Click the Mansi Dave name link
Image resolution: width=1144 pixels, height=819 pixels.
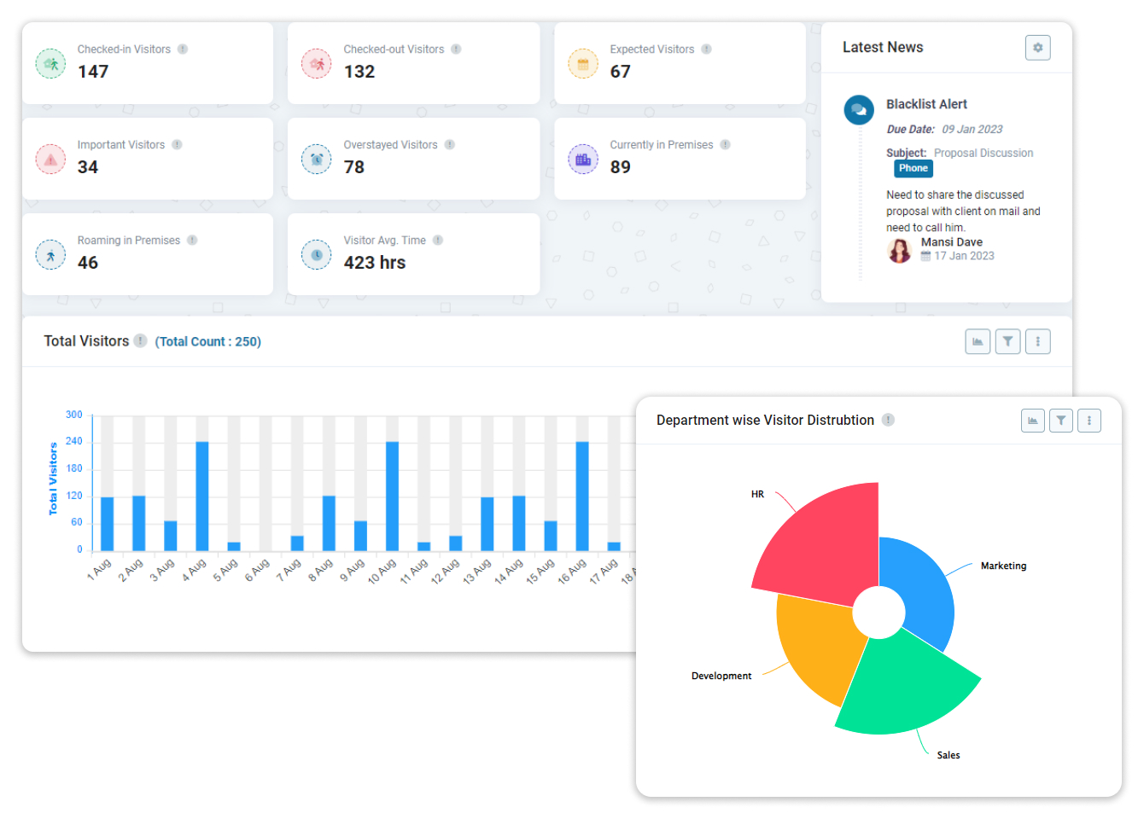tap(952, 241)
